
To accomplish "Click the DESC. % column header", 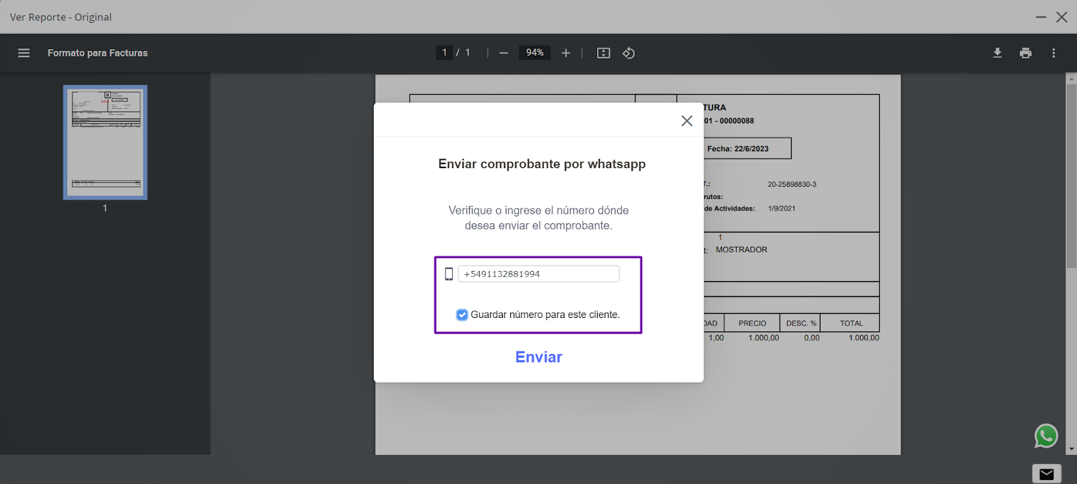I will [x=801, y=323].
